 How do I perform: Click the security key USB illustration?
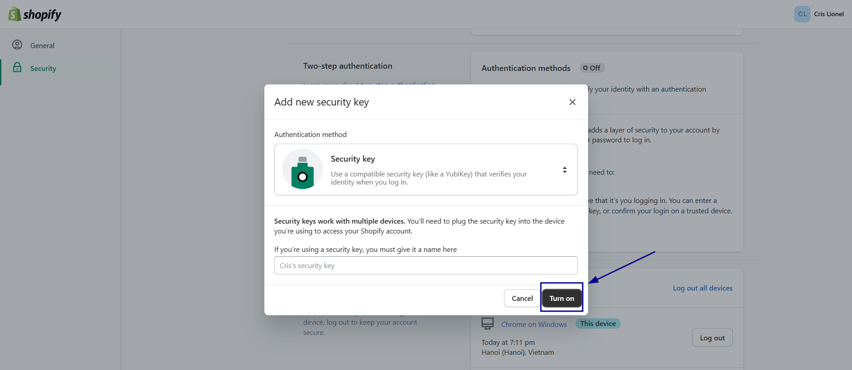click(303, 169)
